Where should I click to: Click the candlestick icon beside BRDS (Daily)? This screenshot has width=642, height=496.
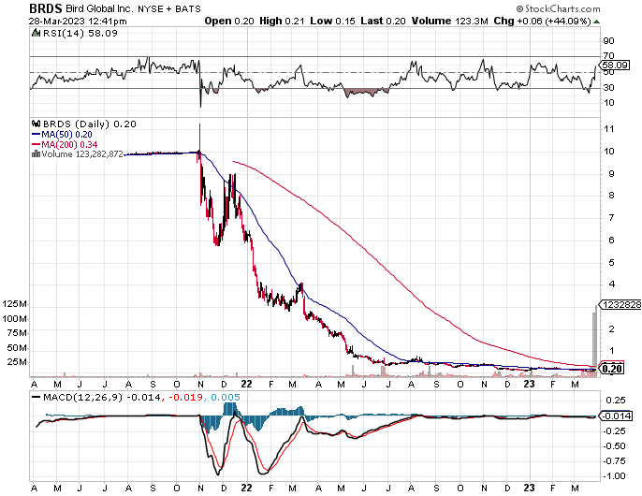pyautogui.click(x=36, y=124)
